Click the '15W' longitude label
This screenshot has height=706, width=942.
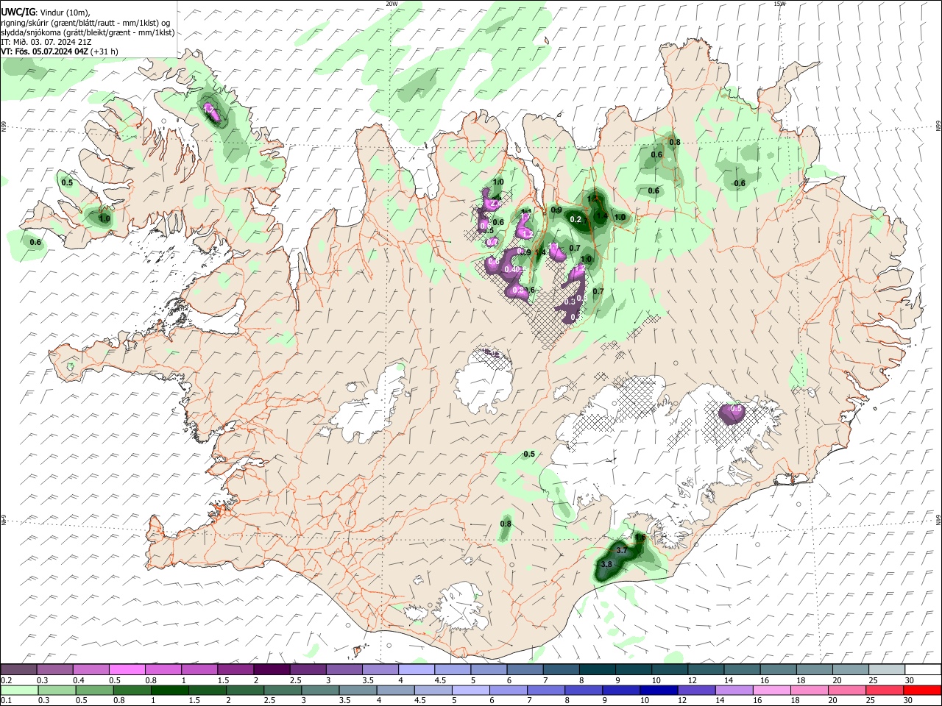click(779, 4)
